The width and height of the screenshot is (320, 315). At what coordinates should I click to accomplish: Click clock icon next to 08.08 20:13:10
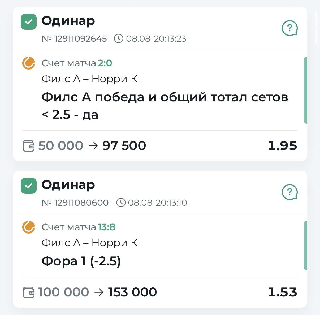pyautogui.click(x=121, y=203)
